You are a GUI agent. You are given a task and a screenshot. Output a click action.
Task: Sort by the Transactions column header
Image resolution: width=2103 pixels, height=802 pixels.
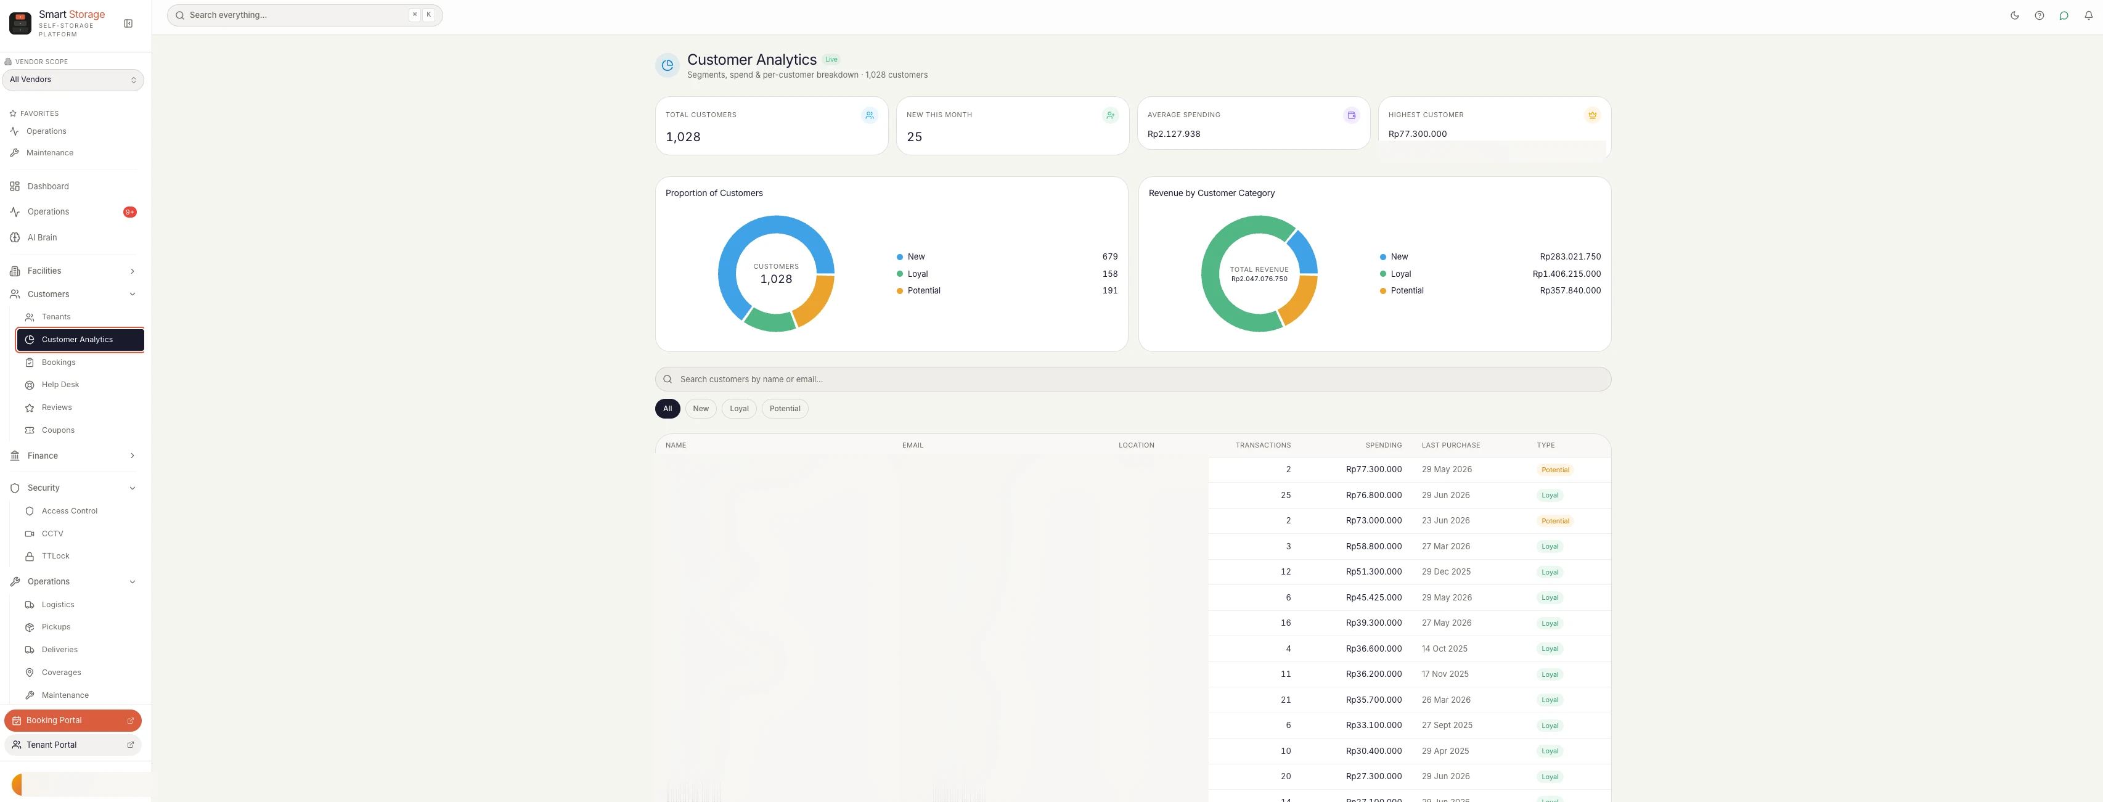point(1263,445)
